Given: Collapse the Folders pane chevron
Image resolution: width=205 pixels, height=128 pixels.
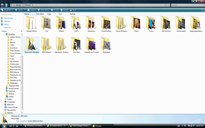Looking at the screenshot, I should tap(22, 31).
